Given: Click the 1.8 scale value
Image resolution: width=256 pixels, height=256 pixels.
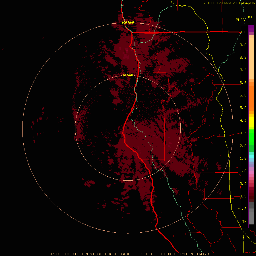Looking at the screenshot, I should pyautogui.click(x=243, y=158).
